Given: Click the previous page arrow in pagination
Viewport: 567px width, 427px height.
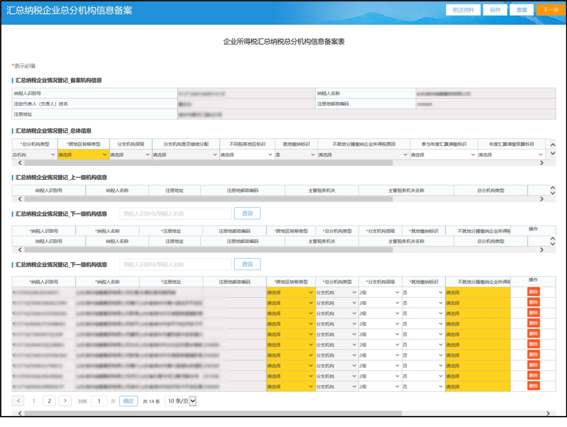Looking at the screenshot, I should [18, 401].
